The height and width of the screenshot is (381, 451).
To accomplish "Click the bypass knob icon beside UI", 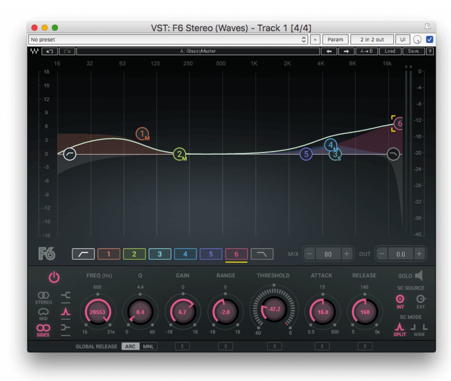I will 417,40.
